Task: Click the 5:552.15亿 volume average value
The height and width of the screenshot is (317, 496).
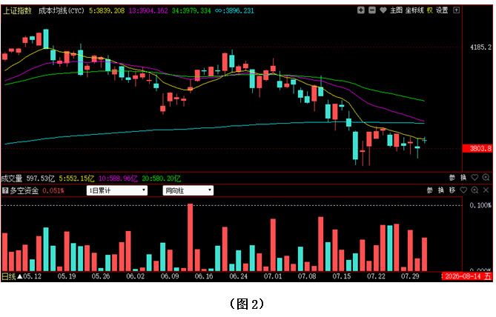Action: pos(76,178)
